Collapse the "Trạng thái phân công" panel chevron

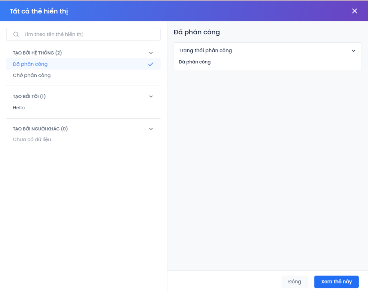coord(354,51)
